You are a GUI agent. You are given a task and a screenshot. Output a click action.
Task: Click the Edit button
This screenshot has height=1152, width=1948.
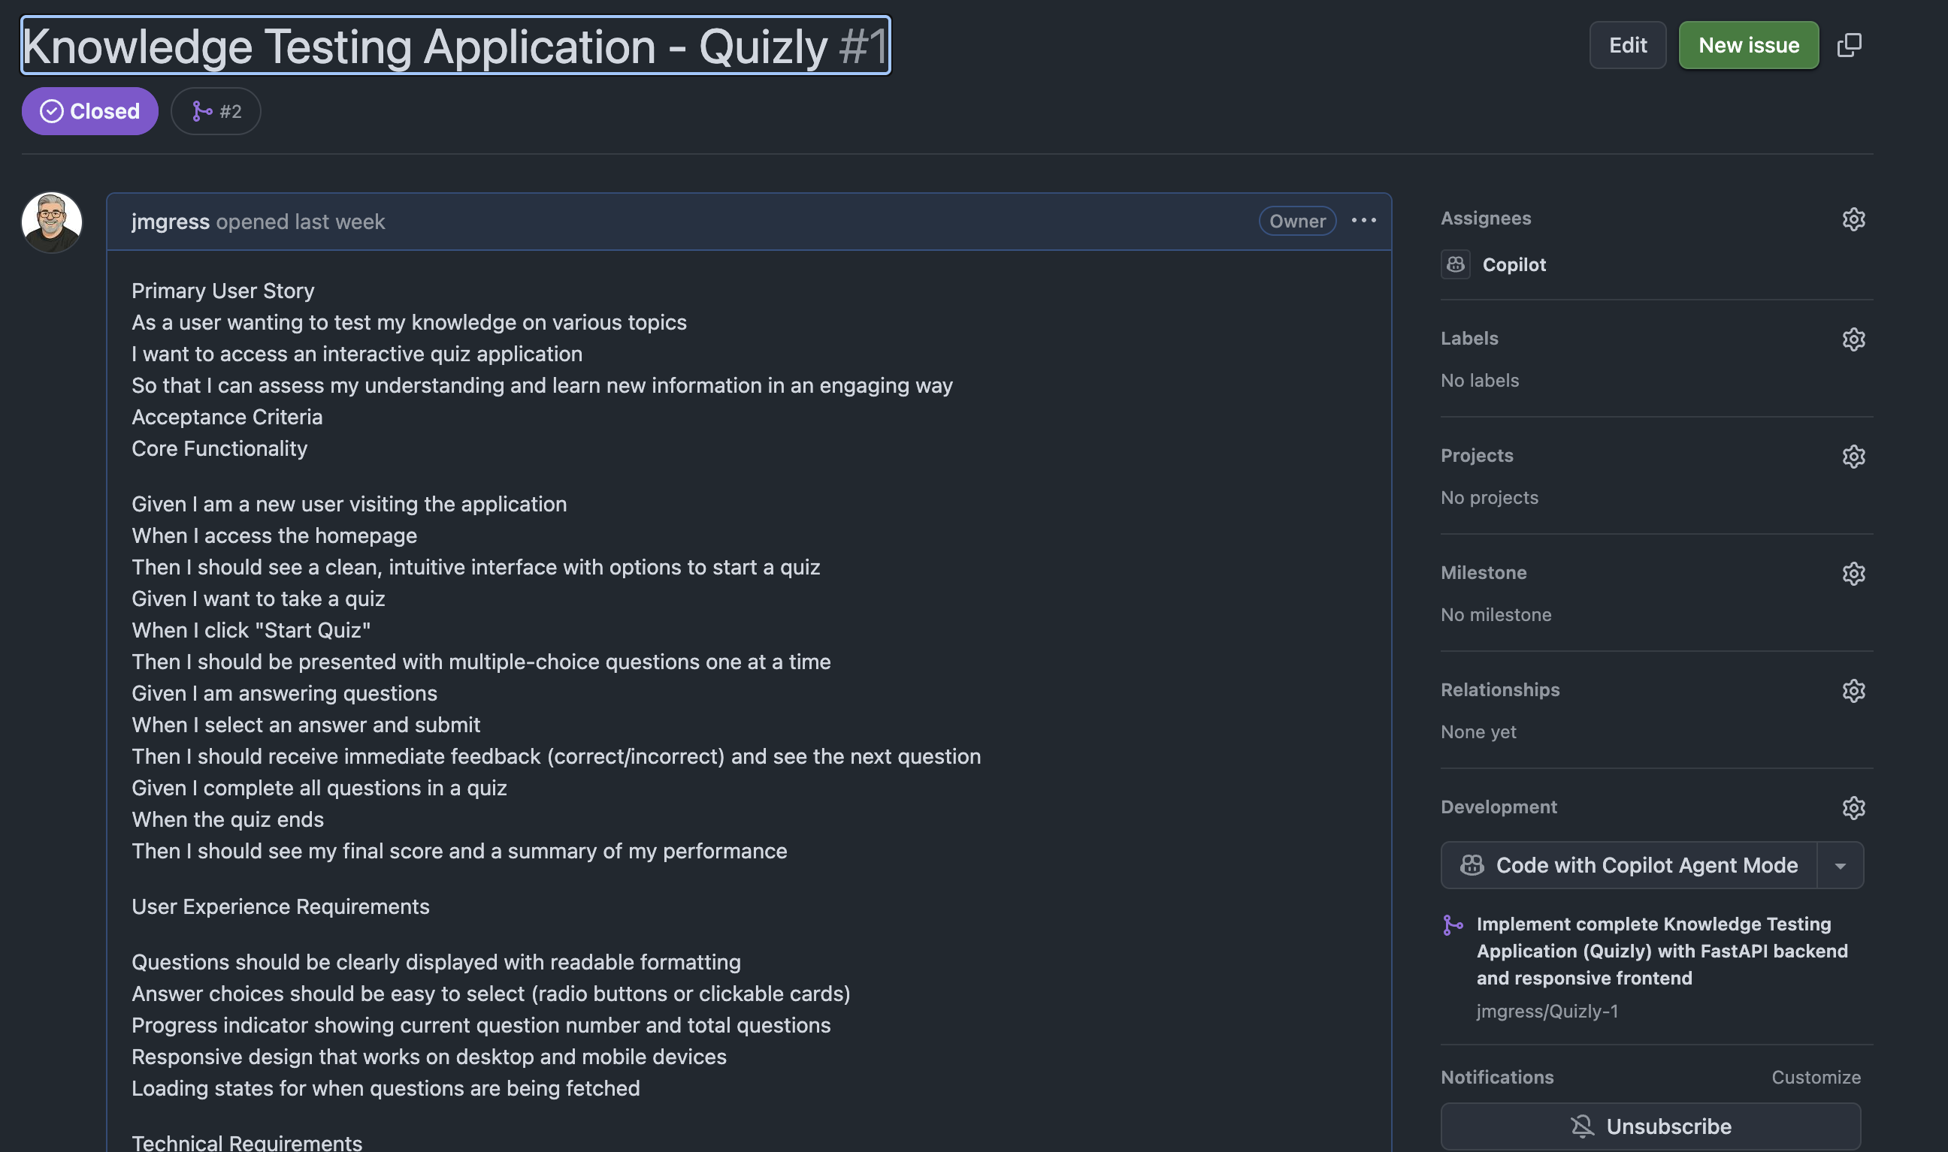click(1627, 45)
